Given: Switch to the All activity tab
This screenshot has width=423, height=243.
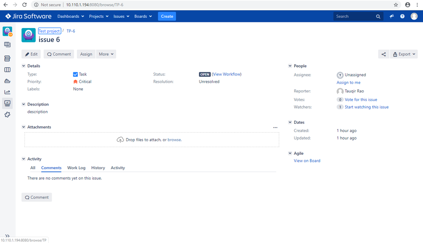Looking at the screenshot, I should click(33, 168).
